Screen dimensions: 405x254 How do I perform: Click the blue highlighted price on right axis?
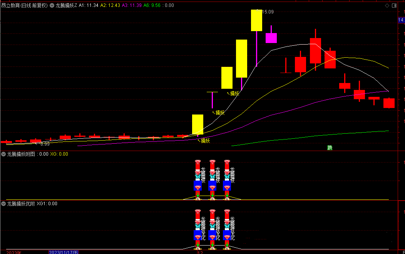click(x=401, y=20)
